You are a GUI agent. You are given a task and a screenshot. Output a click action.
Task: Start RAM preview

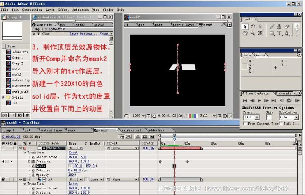pyautogui.click(x=297, y=101)
